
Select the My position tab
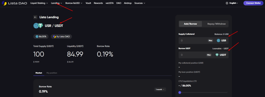(x=52, y=73)
